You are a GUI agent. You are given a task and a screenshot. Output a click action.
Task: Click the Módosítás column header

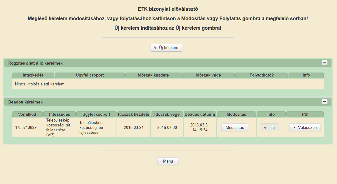pyautogui.click(x=236, y=114)
